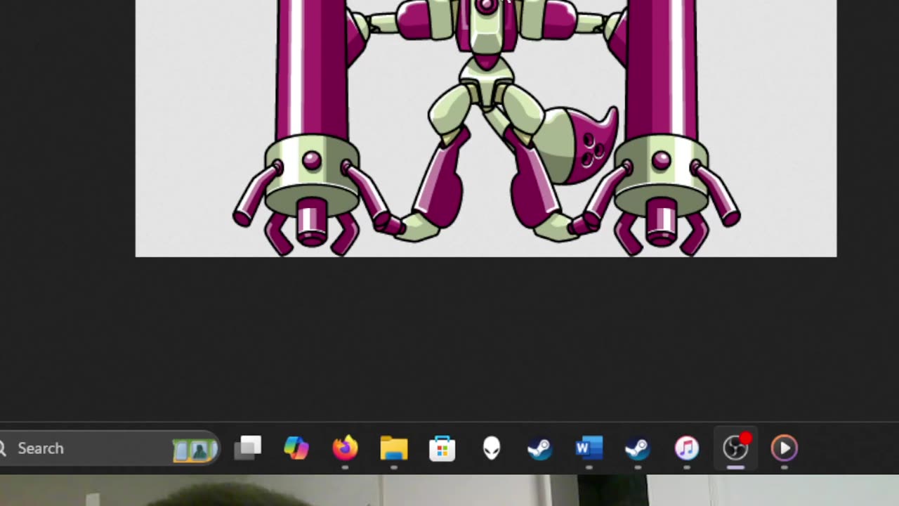Open File Explorer folder icon
The image size is (899, 506).
(x=394, y=448)
